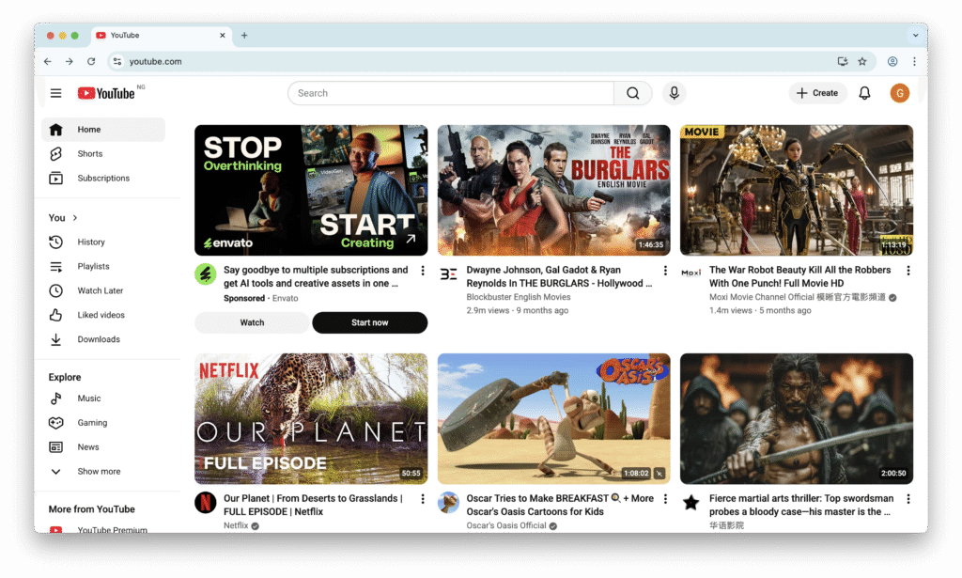This screenshot has height=578, width=962.
Task: Toggle the hamburger guide menu
Action: point(56,93)
